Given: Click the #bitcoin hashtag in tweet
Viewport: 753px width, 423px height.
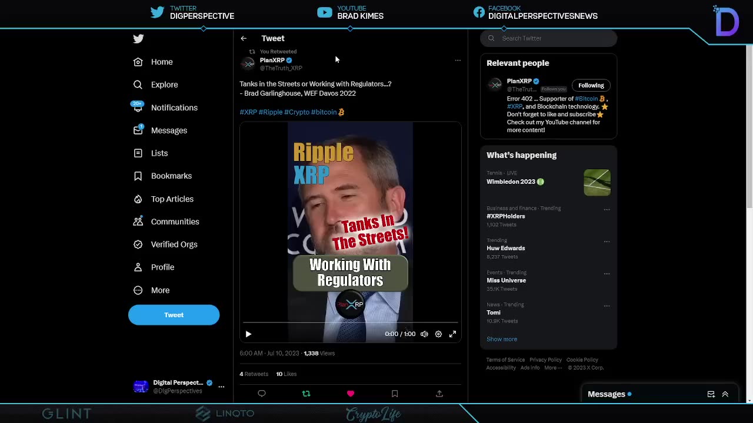Looking at the screenshot, I should pos(324,112).
